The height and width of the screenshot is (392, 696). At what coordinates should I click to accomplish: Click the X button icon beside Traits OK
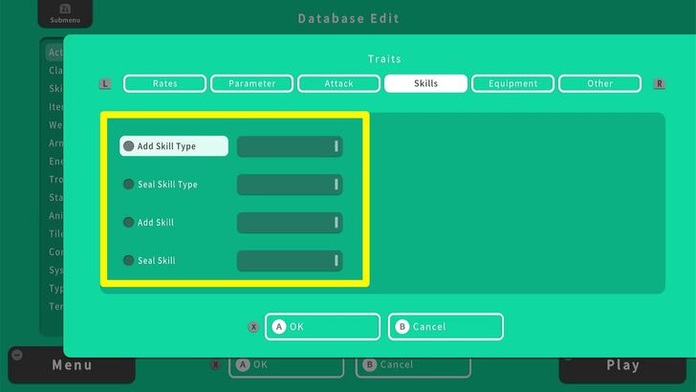click(x=253, y=327)
